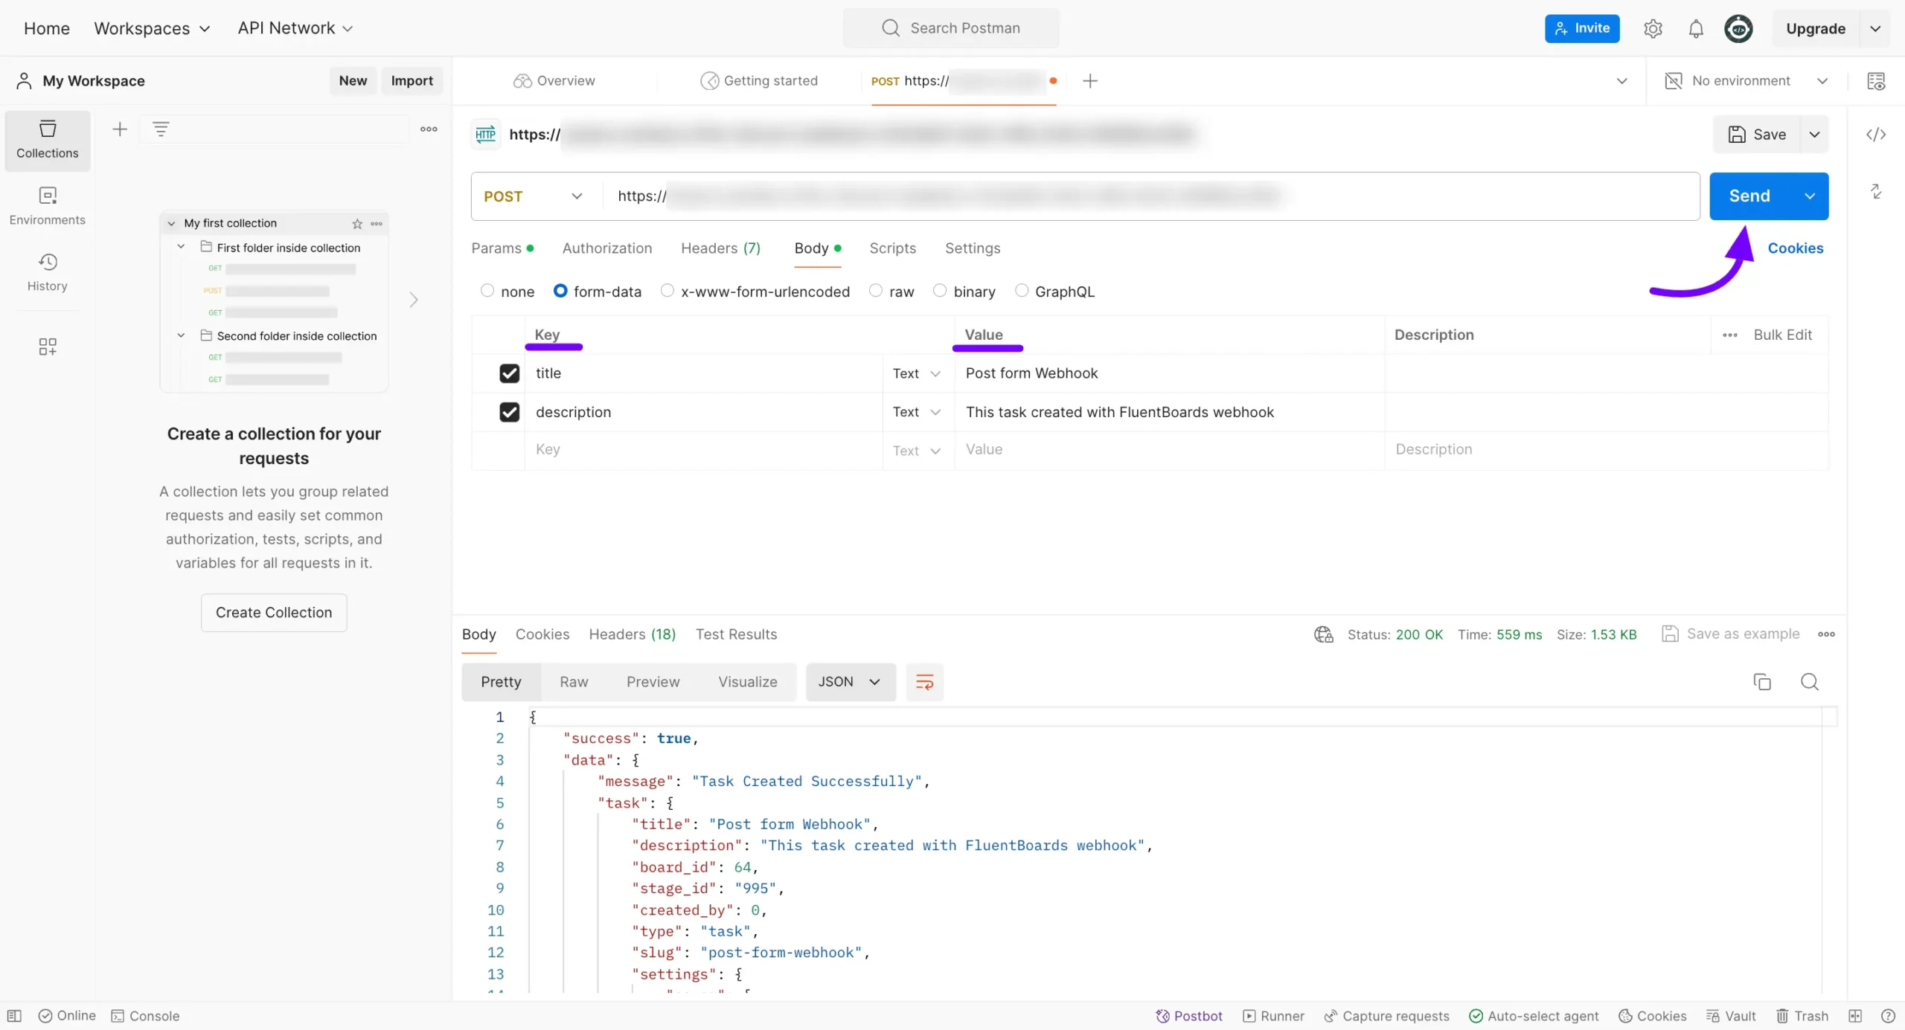Select x-www-form-urlencoded body type
Screen dimensions: 1905x1030
[x=667, y=291]
